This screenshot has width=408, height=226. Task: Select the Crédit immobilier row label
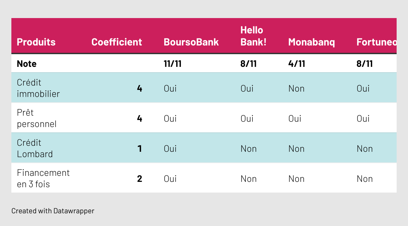(38, 88)
